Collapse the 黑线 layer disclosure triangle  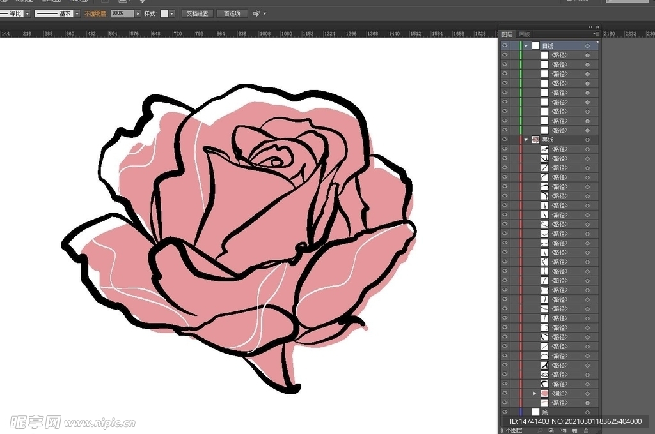(x=526, y=140)
